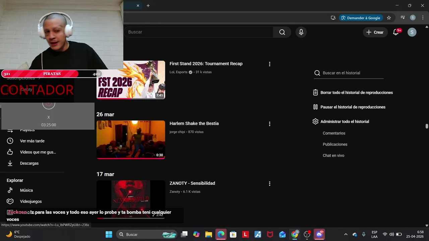Click the Ver más tarde clock icon
Screen dimensions: 429x241
pyautogui.click(x=10, y=141)
